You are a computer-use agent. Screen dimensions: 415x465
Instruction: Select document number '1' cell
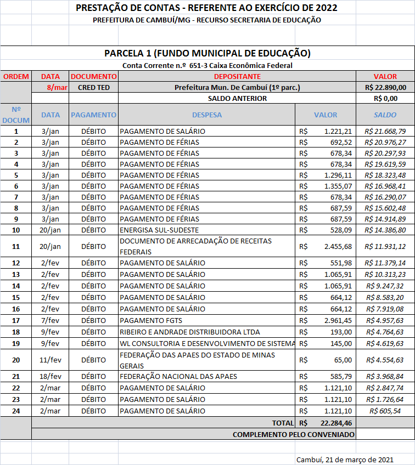[x=16, y=131]
